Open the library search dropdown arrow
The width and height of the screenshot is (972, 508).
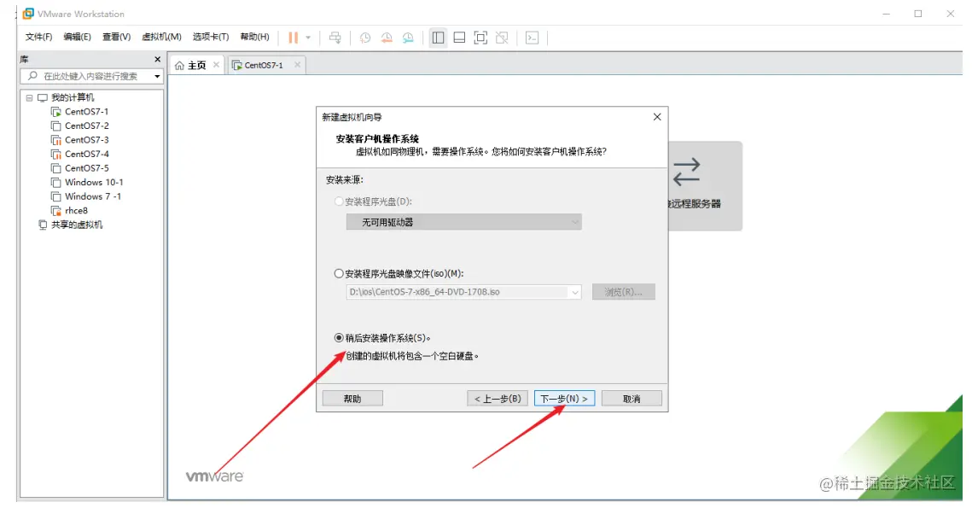point(158,76)
